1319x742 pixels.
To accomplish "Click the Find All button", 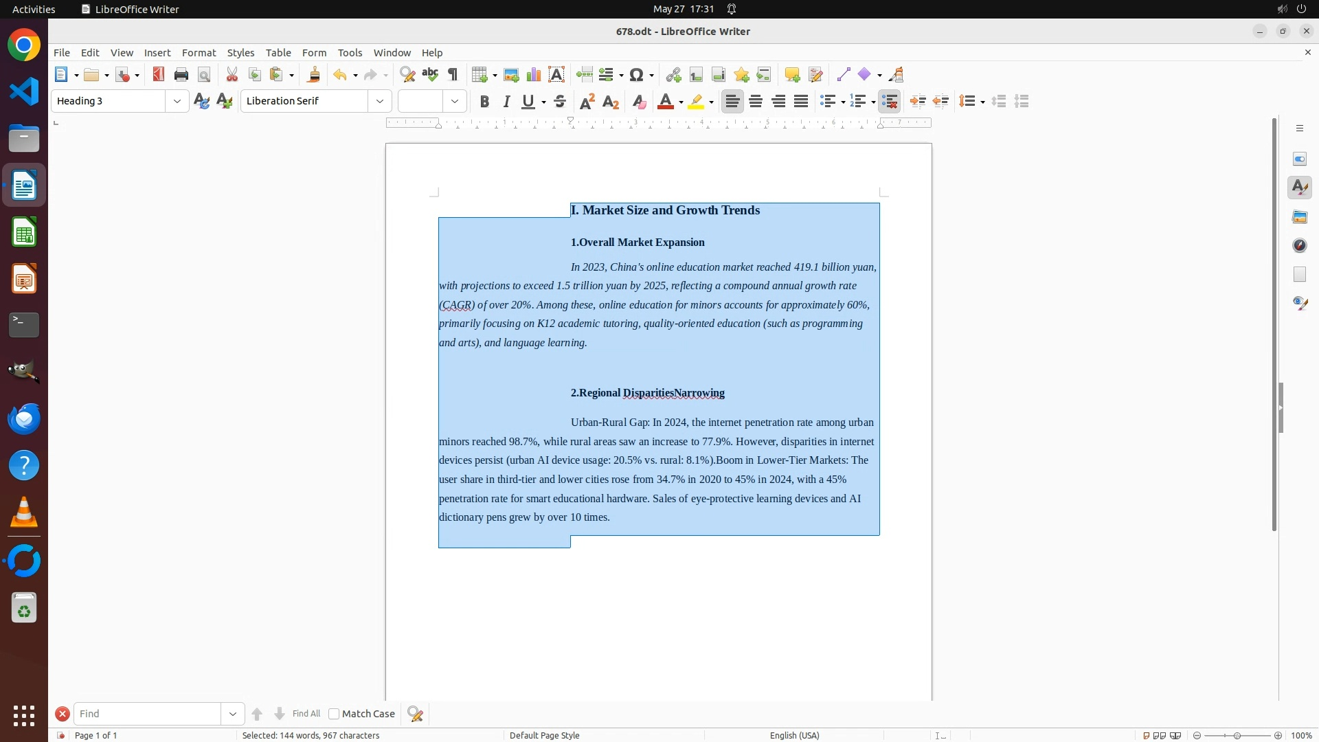I will click(306, 714).
